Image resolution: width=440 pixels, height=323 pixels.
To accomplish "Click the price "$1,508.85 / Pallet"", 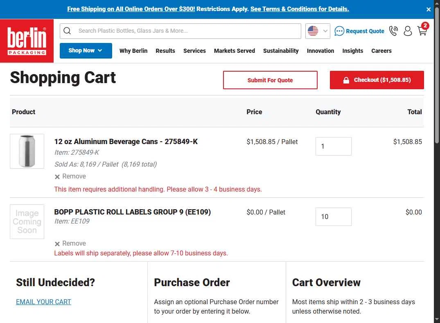I will point(272,142).
